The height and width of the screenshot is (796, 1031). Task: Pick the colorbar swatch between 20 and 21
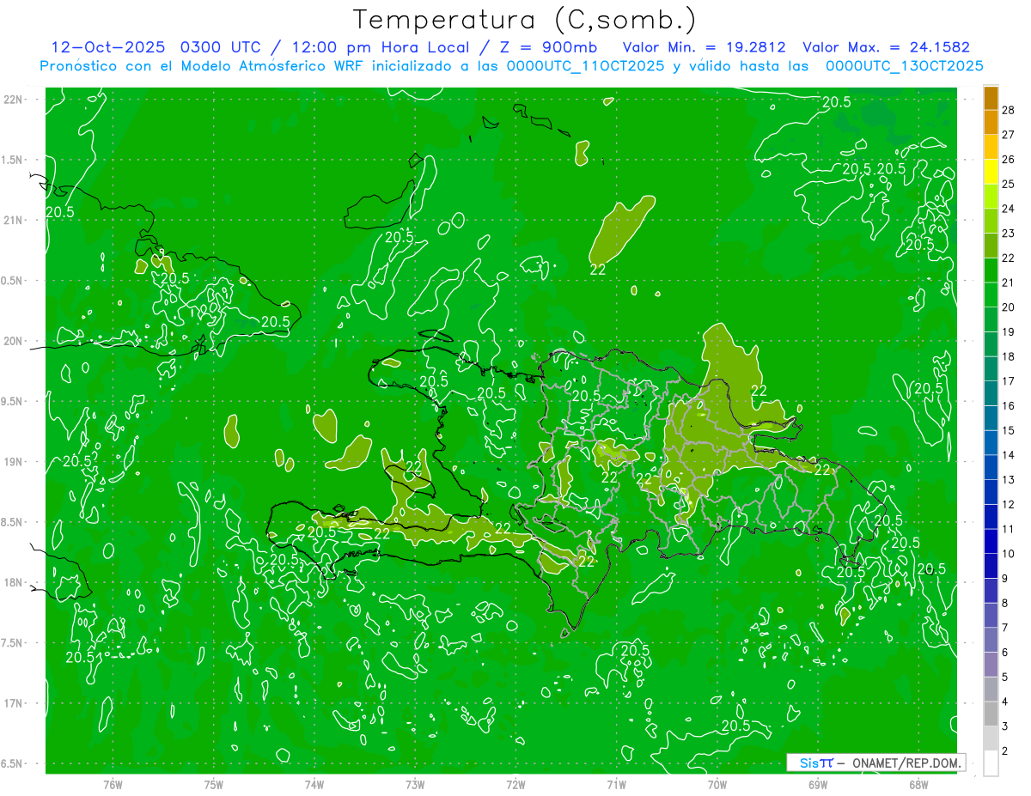(x=991, y=295)
